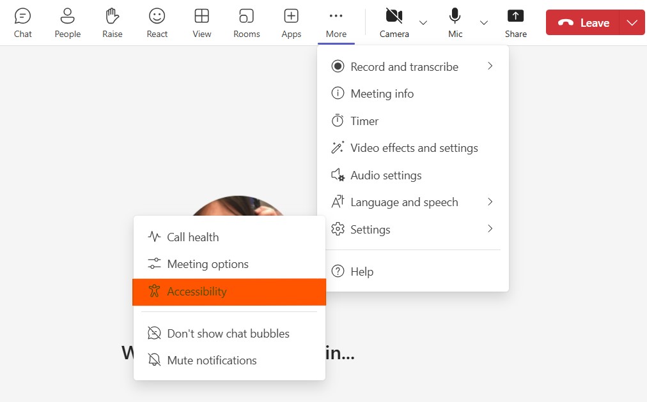Expand the Camera options chevron
This screenshot has height=402, width=647.
(x=423, y=23)
